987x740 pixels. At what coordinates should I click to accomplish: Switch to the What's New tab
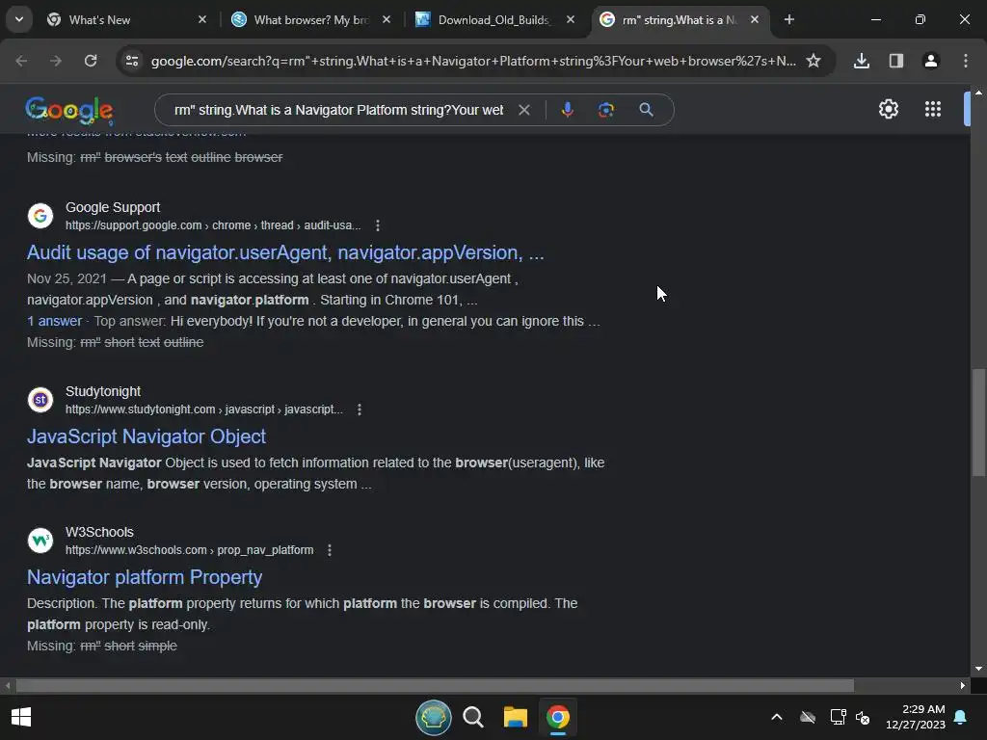click(126, 20)
